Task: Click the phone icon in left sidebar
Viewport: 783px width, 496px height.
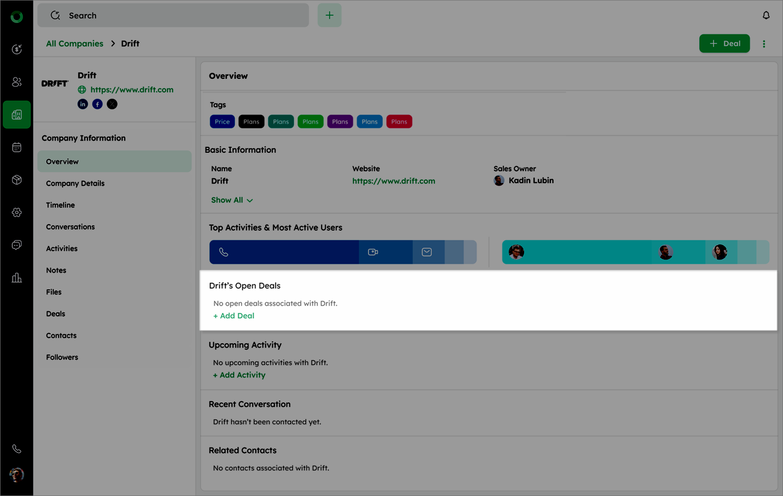Action: pos(17,449)
